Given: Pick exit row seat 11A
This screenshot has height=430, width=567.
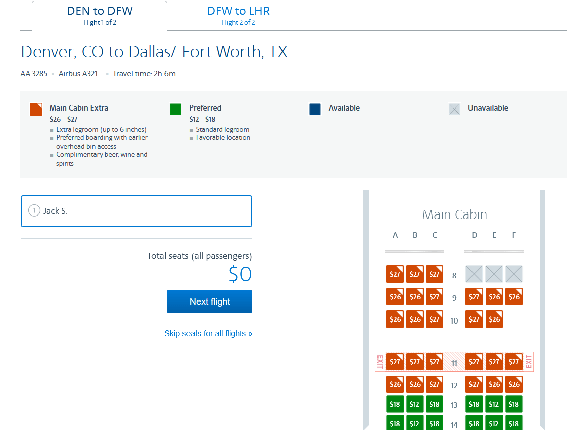Looking at the screenshot, I should point(395,362).
